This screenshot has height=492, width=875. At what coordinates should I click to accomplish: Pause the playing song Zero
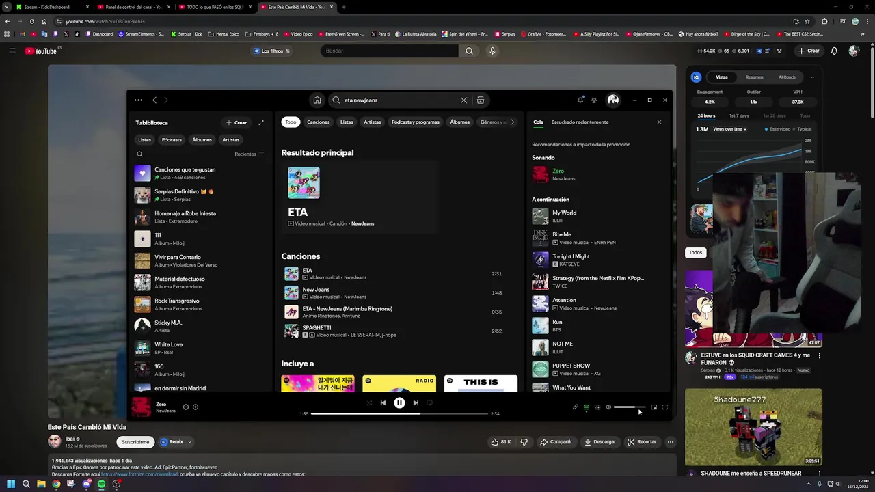[399, 402]
